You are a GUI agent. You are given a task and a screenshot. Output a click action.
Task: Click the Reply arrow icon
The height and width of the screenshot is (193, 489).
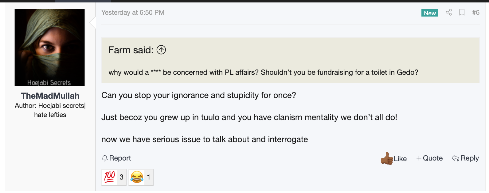click(x=456, y=158)
